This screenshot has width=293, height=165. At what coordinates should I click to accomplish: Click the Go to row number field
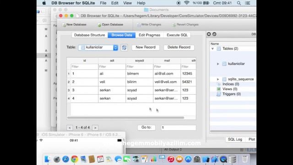pyautogui.click(x=179, y=127)
